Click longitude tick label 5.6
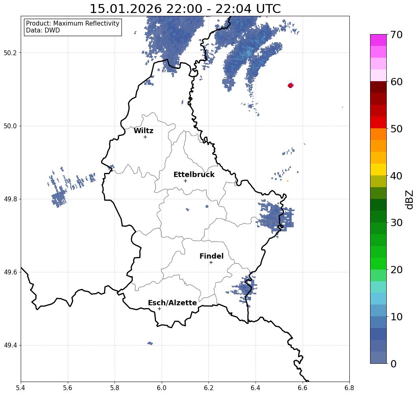 (x=68, y=388)
